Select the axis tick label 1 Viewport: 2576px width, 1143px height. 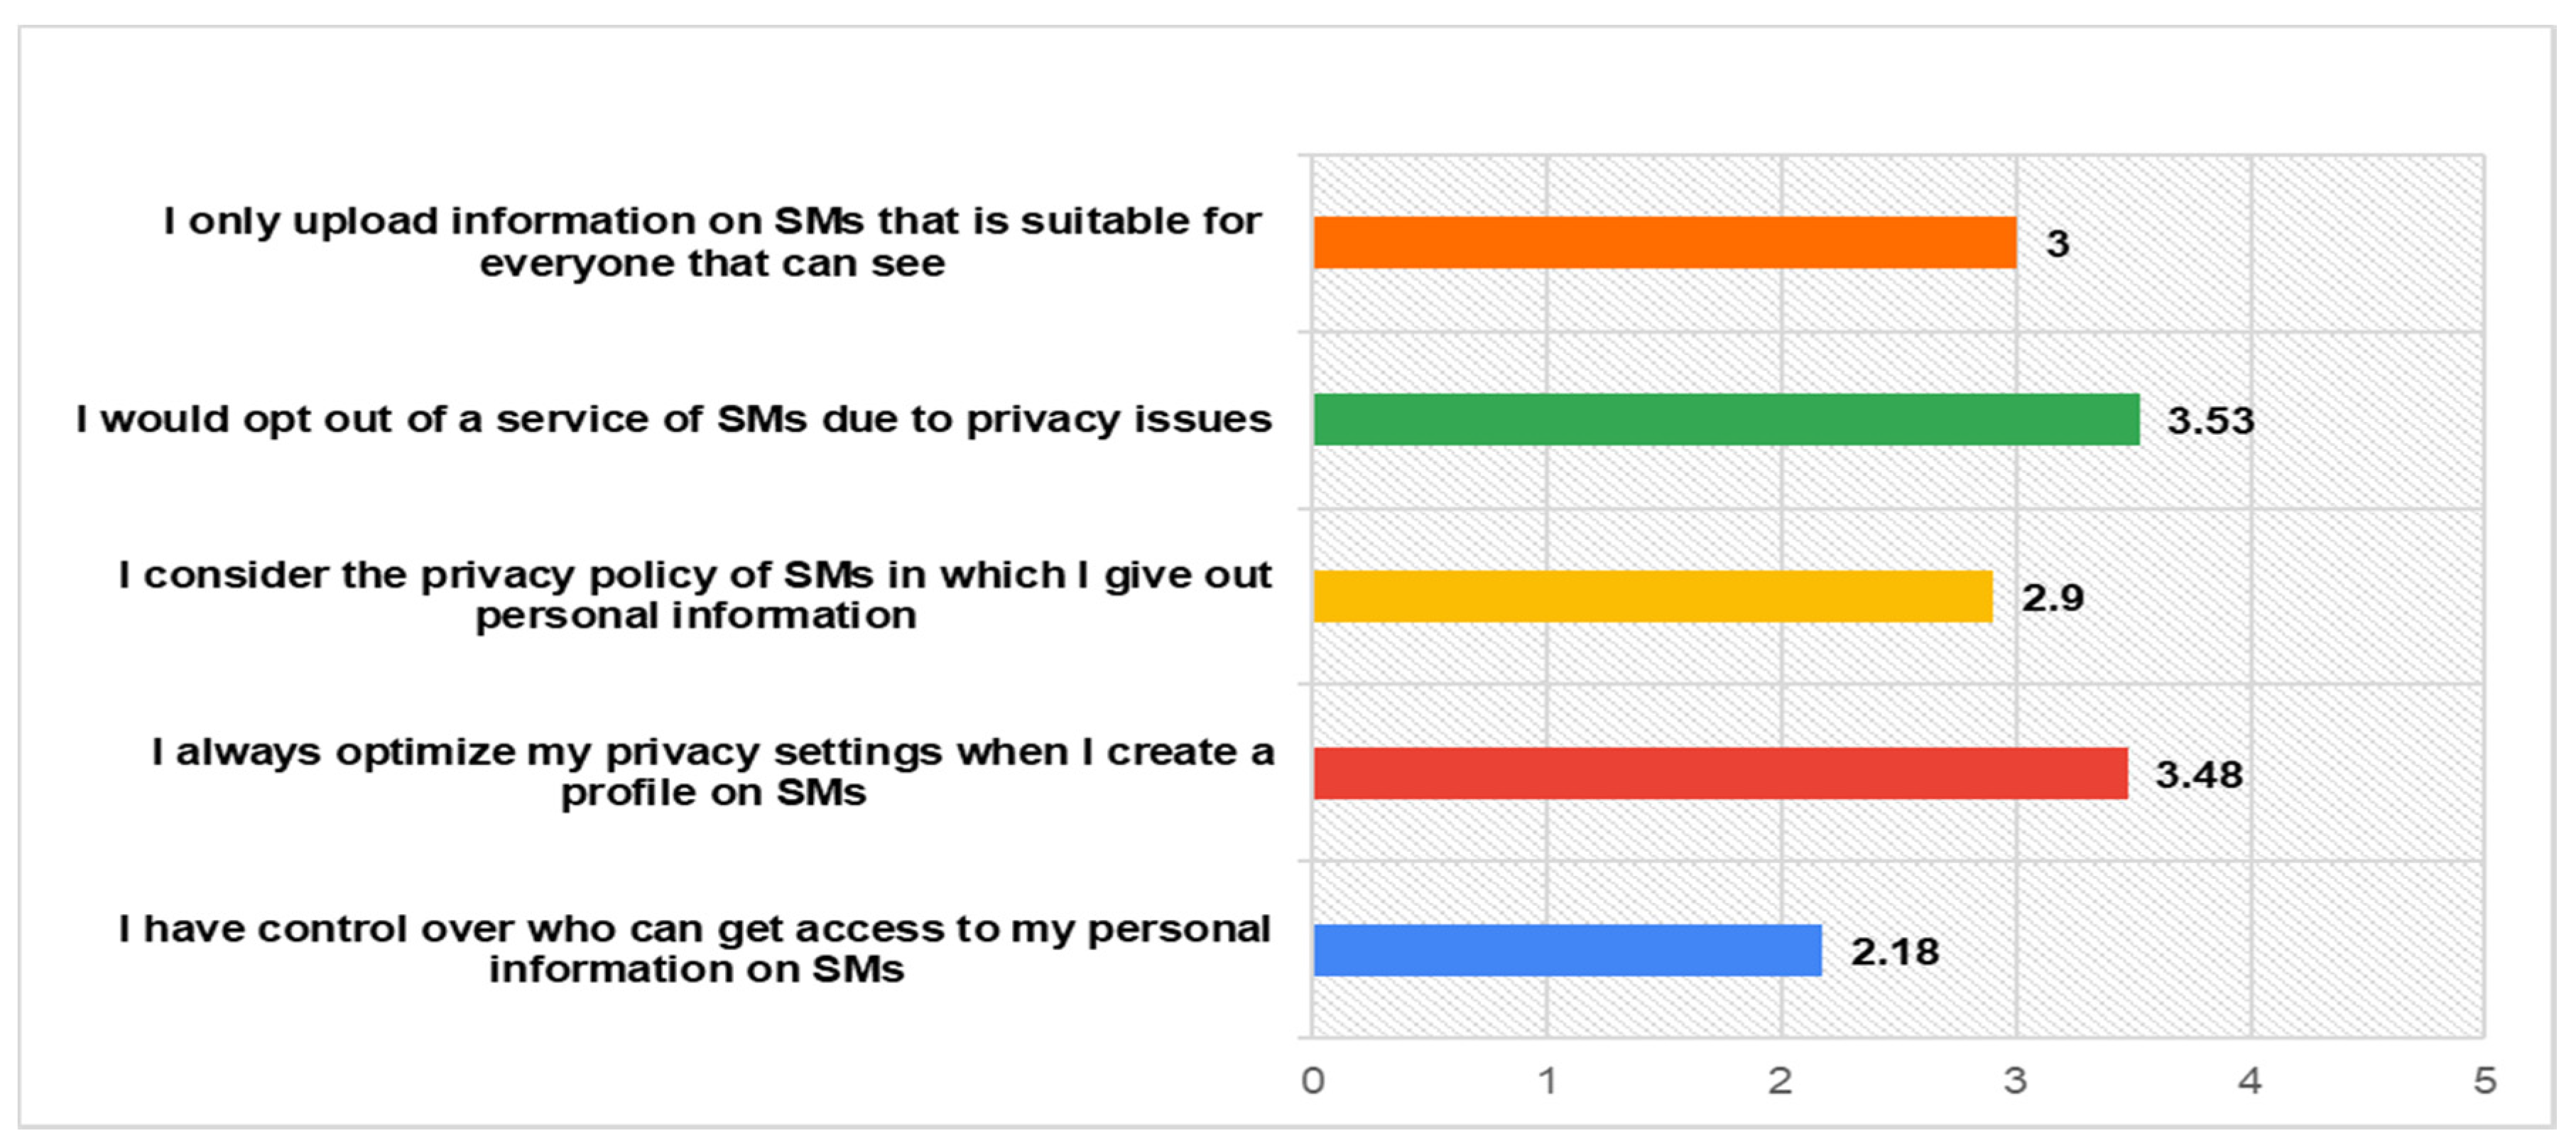tap(1547, 1081)
